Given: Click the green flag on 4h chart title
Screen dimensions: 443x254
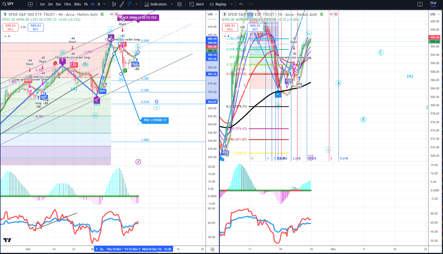Looking at the screenshot, I should pos(102,14).
